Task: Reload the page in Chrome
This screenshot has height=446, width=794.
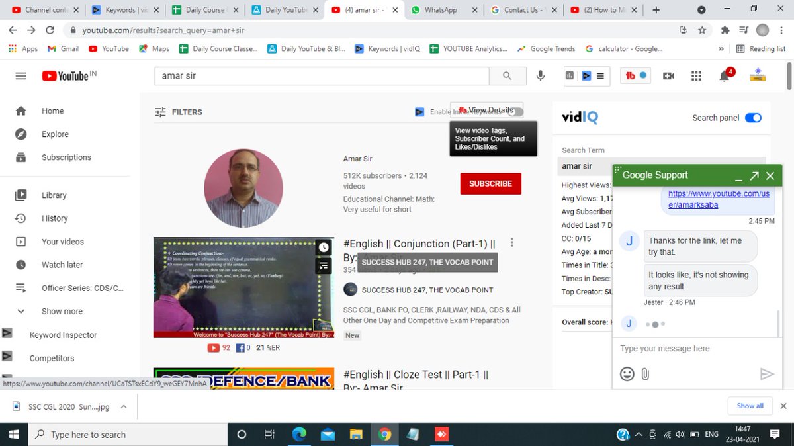Action: 50,30
